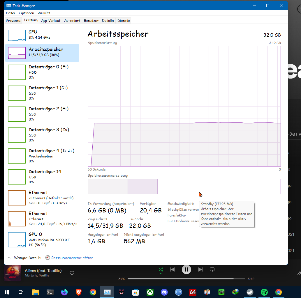The width and height of the screenshot is (301, 298).
Task: Click the Spotify song progress bar
Action: pos(186,279)
